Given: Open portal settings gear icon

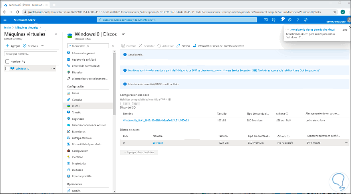Looking at the screenshot, I should click(290, 20).
